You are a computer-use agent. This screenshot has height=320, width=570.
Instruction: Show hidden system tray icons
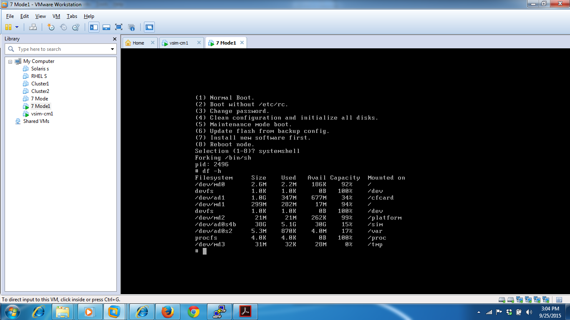(x=478, y=312)
